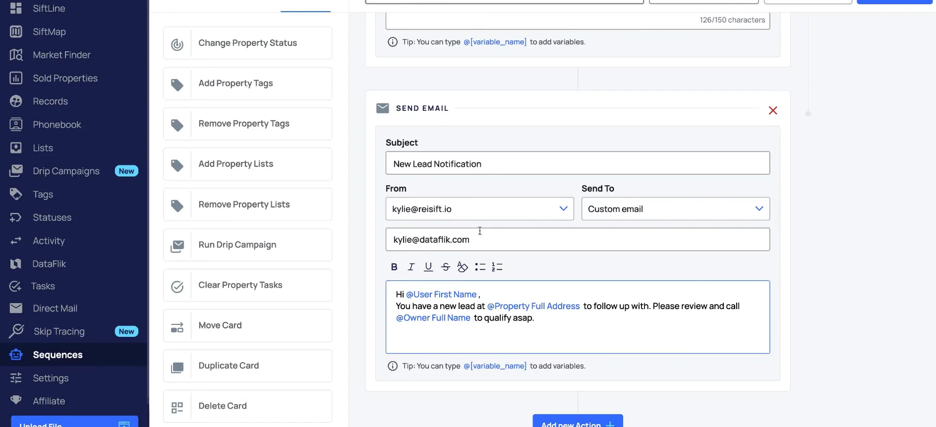Click the Add new Action button

(578, 421)
